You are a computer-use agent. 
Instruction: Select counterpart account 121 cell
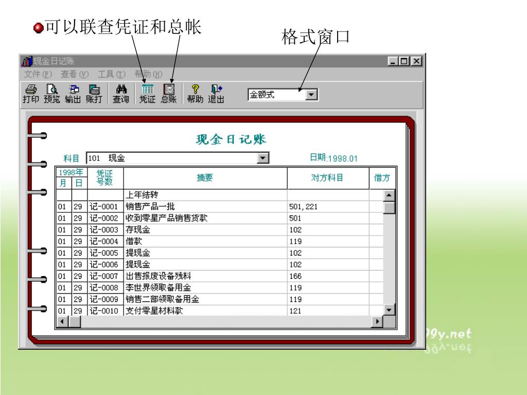point(328,311)
